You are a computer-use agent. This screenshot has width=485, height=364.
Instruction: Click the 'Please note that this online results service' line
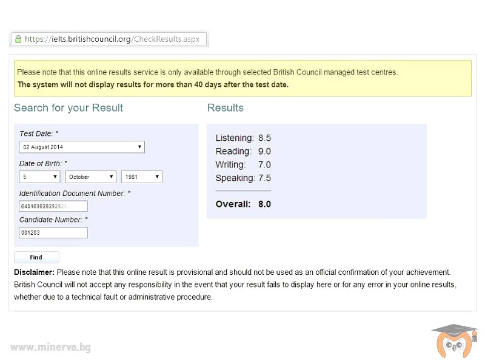pos(207,72)
